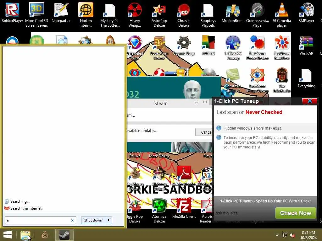The width and height of the screenshot is (322, 241).
Task: Launch SMPlayer from the desktop
Action: point(306,13)
